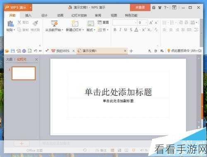
Task: Click the Increase Indent icon
Action: click(x=186, y=22)
